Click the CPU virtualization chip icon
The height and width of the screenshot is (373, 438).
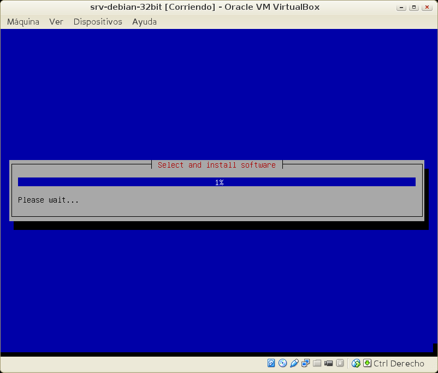(x=340, y=363)
